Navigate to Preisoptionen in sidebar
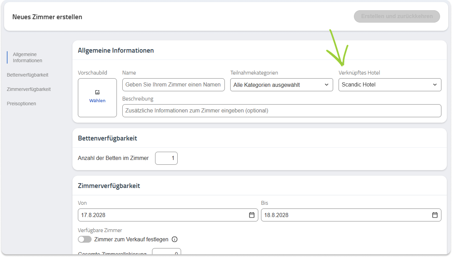The width and height of the screenshot is (452, 257). tap(21, 104)
